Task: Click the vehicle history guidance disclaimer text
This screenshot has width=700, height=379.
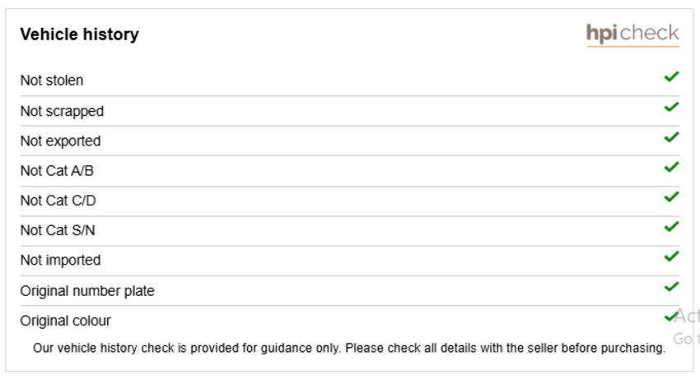Action: (349, 349)
